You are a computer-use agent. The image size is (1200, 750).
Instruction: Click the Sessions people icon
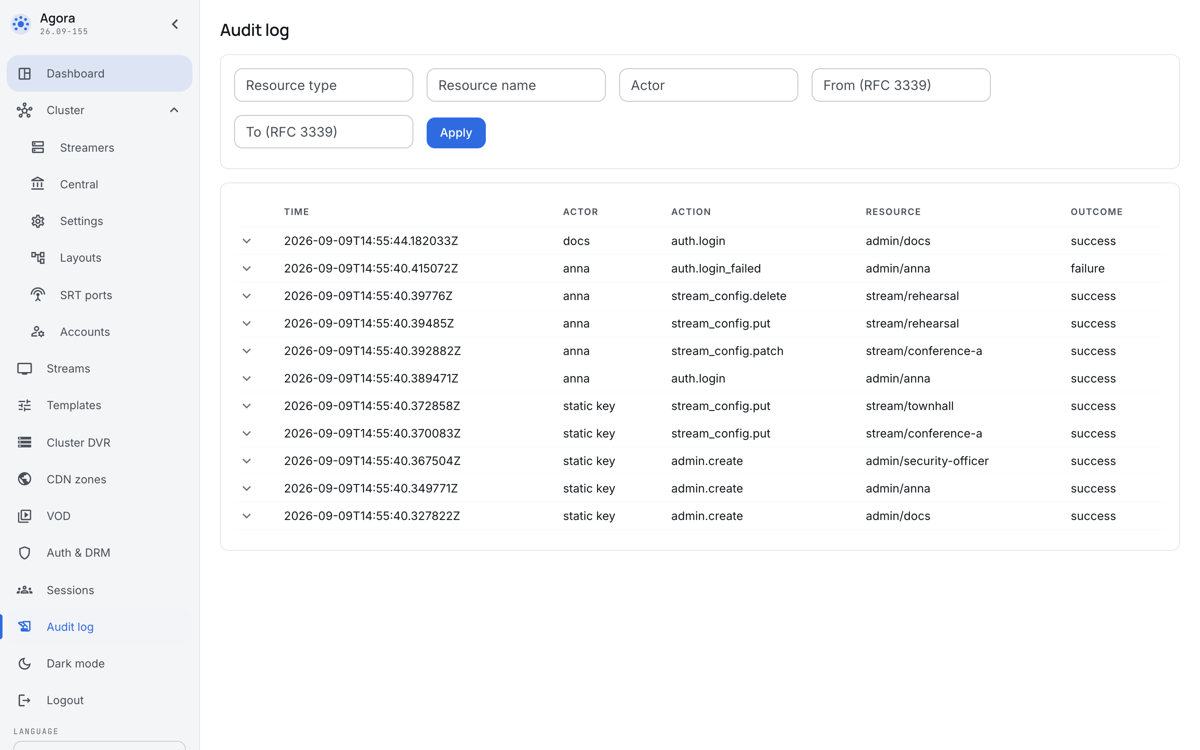pos(25,590)
